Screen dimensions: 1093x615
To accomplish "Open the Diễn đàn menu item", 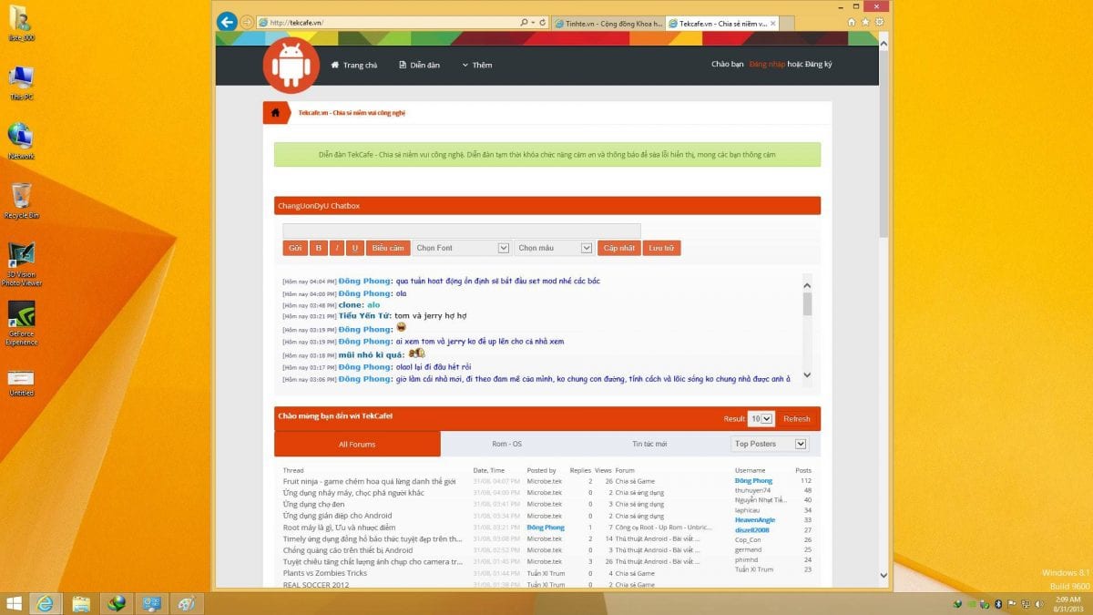I will click(419, 65).
